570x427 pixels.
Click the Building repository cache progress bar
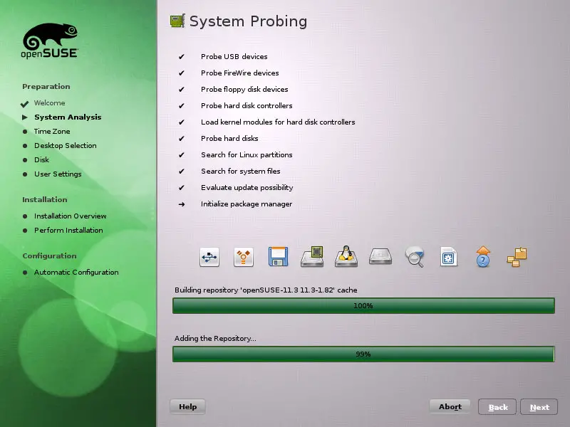point(363,306)
